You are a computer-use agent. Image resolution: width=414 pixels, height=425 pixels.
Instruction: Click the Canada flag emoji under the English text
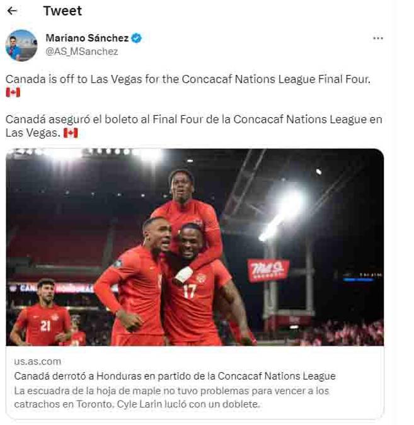click(13, 93)
